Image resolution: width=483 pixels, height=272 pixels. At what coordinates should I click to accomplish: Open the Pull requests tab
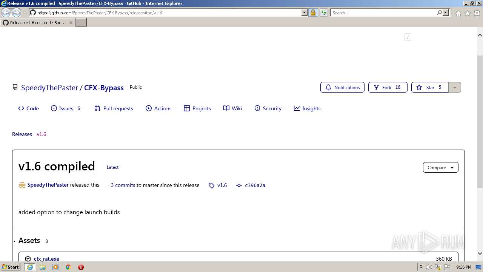(x=114, y=108)
